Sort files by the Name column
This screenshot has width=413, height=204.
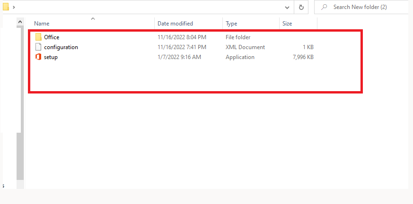coord(42,24)
